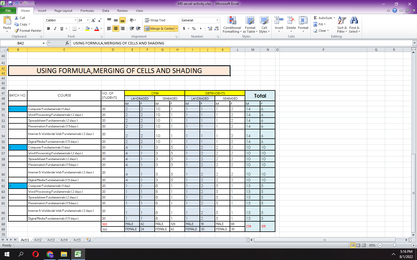Click the Increase Decimal icon
Screen dimensions: 417x260
point(210,29)
